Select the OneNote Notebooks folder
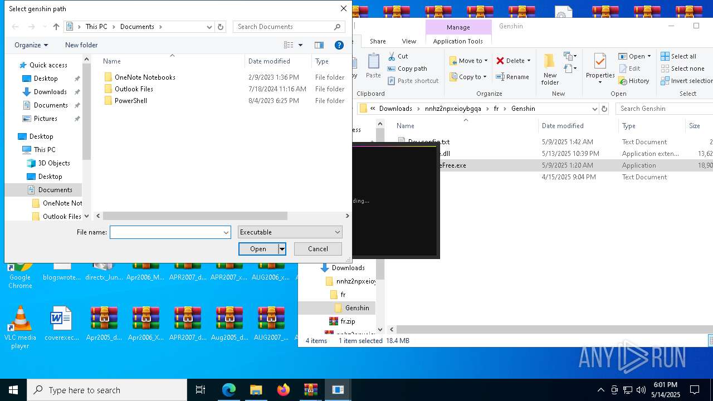The image size is (713, 401). click(145, 77)
